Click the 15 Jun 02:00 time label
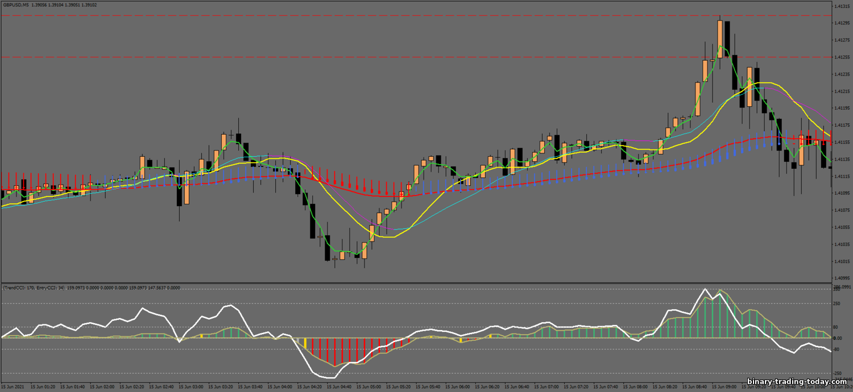This screenshot has height=392, width=853. coord(103,386)
